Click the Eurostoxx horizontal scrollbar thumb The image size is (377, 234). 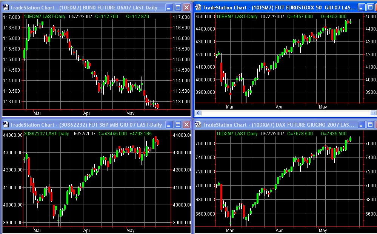pos(373,113)
